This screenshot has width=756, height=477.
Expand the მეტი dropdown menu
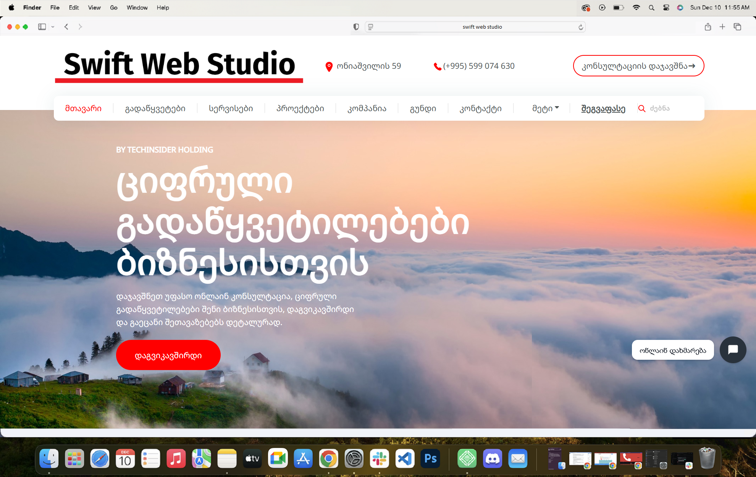click(x=545, y=108)
